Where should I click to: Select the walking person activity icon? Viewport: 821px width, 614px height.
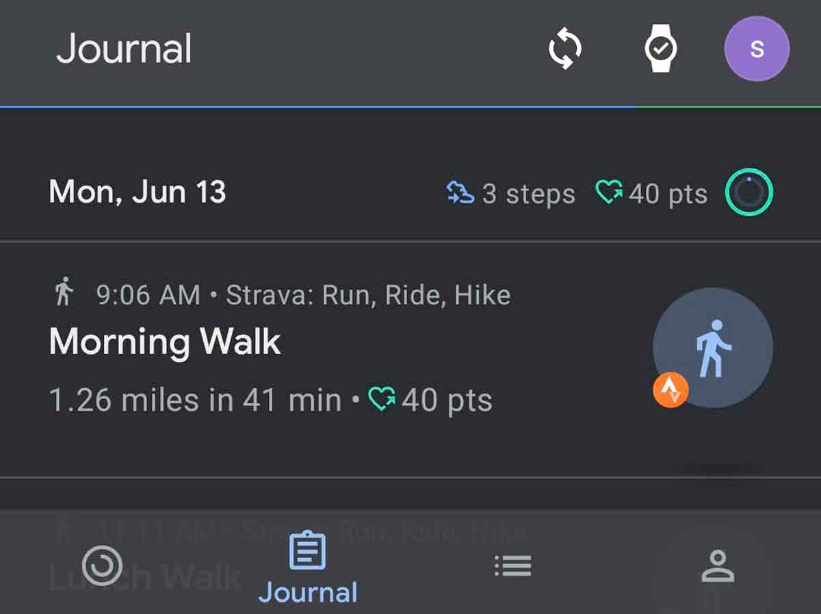714,349
